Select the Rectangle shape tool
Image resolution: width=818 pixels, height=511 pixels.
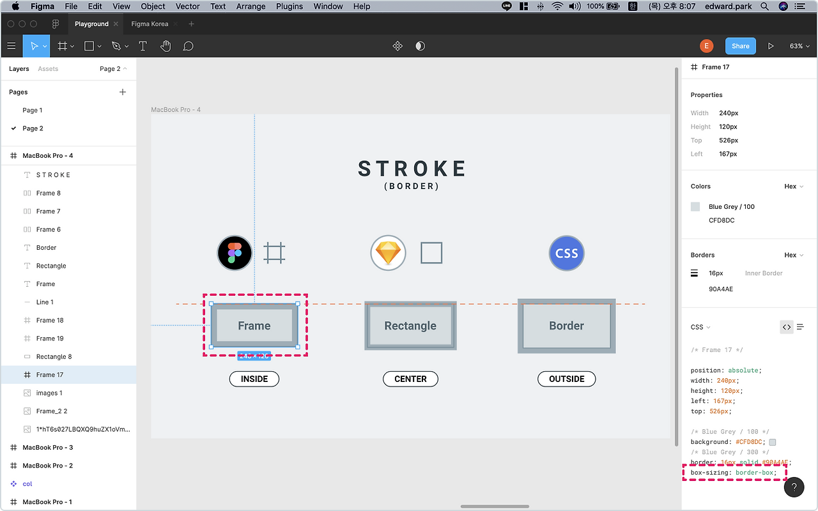pos(89,46)
